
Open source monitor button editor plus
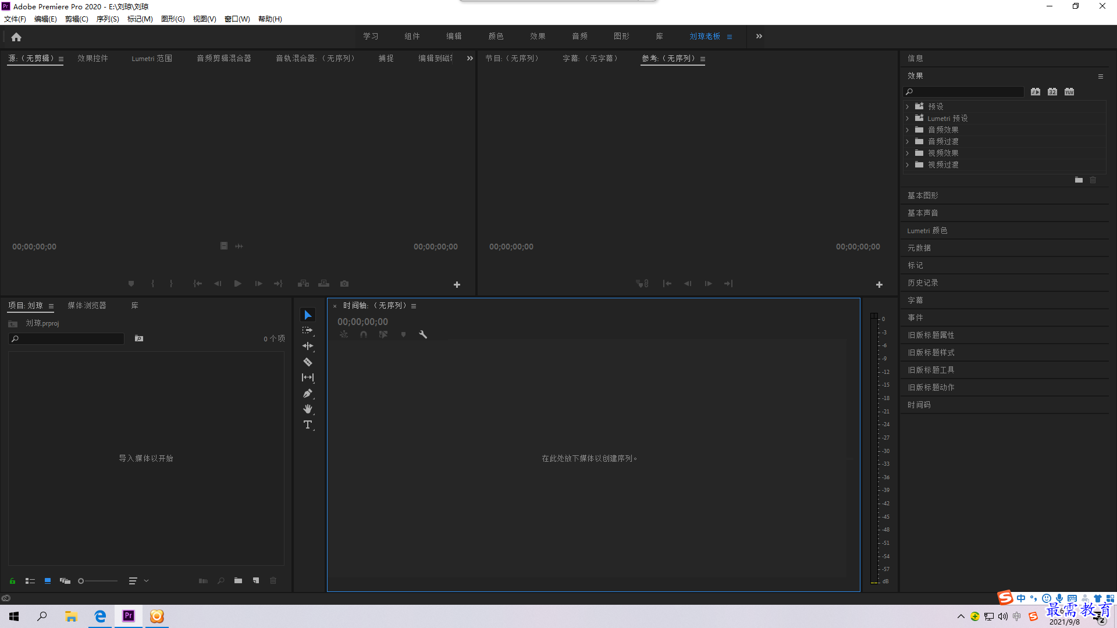point(457,284)
